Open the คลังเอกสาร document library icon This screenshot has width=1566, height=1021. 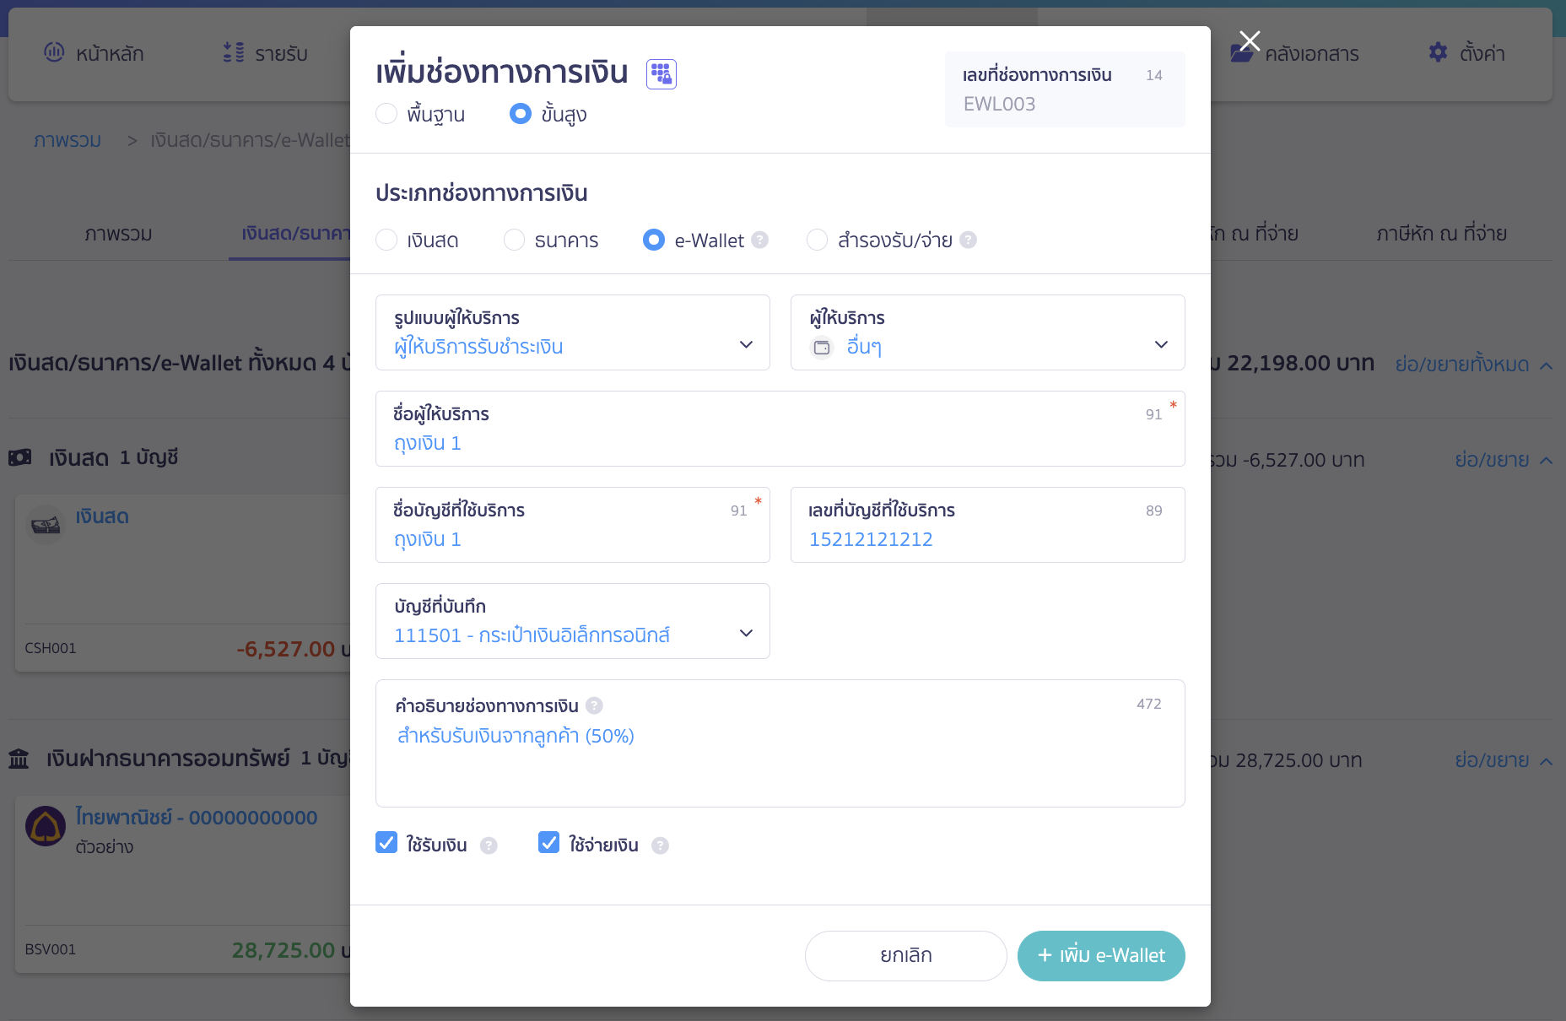(1242, 52)
